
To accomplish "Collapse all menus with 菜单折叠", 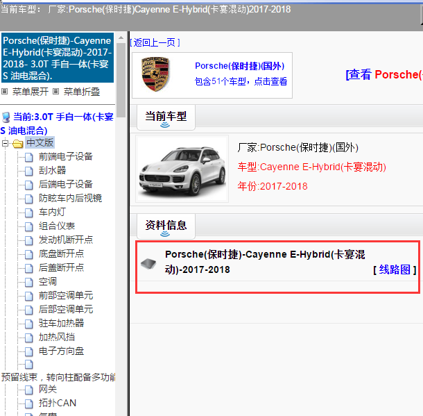I will [82, 92].
